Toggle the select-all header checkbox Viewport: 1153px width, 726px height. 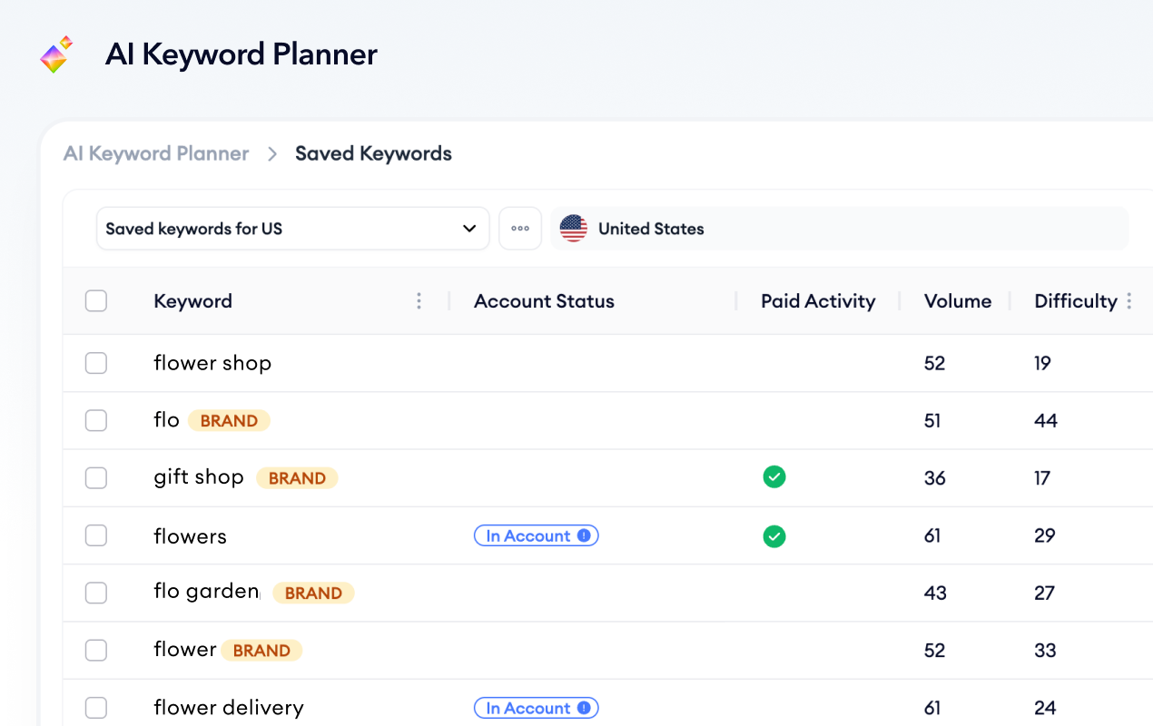pos(96,301)
